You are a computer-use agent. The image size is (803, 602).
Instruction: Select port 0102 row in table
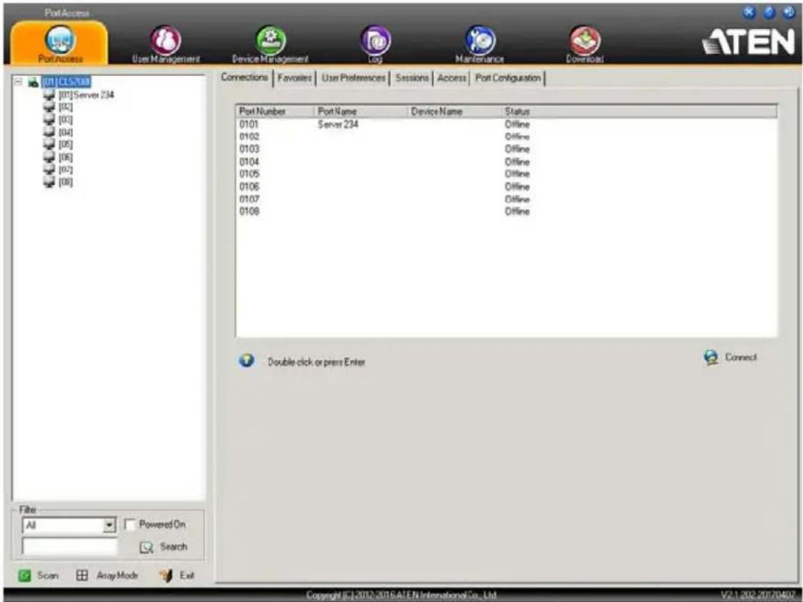(x=506, y=136)
